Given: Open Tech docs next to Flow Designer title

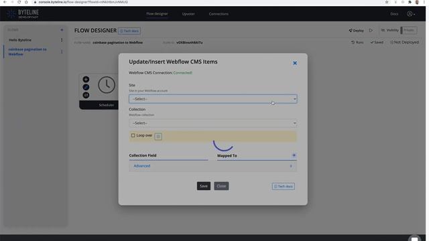Looking at the screenshot, I should coord(129,31).
